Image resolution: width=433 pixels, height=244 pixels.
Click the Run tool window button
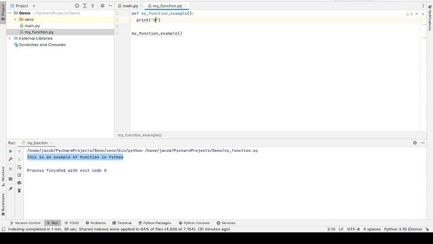coord(53,223)
